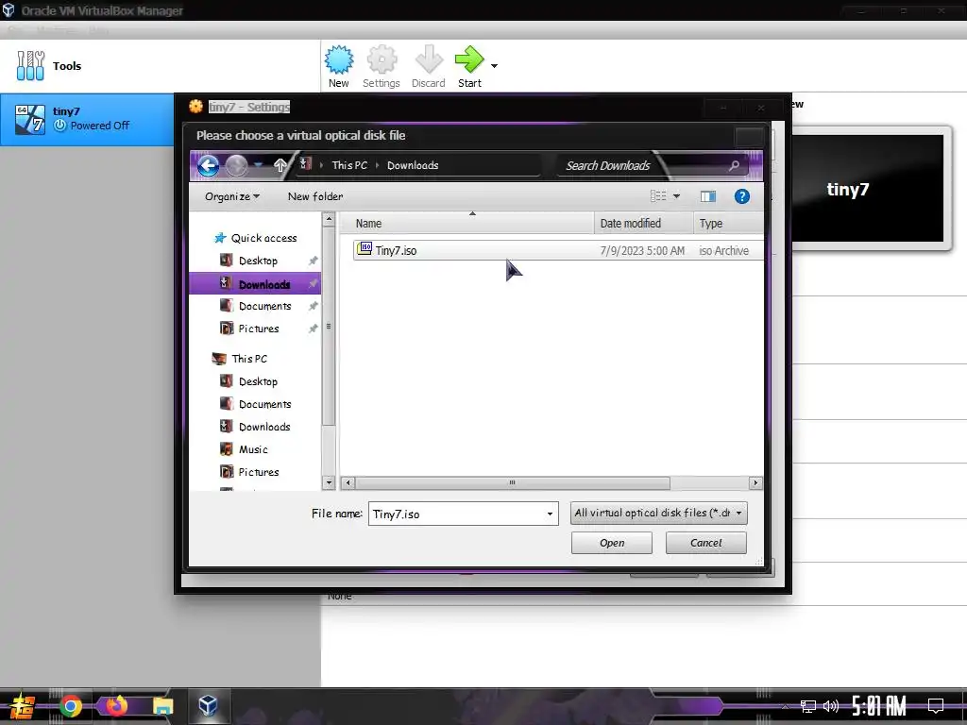Create a New folder
Screen dimensions: 967x725
(x=315, y=196)
